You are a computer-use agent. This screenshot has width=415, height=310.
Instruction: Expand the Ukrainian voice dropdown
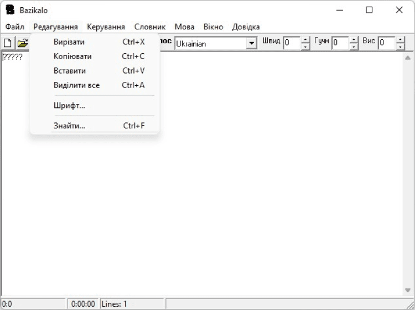point(251,43)
